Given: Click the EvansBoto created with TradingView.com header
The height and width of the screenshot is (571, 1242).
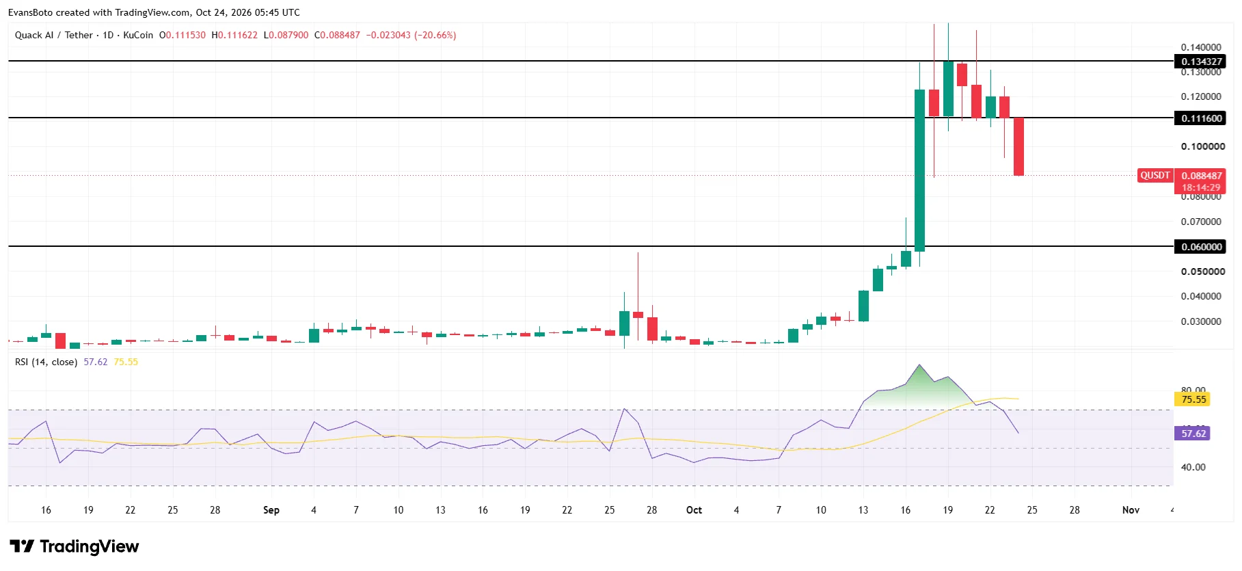Looking at the screenshot, I should click(154, 12).
